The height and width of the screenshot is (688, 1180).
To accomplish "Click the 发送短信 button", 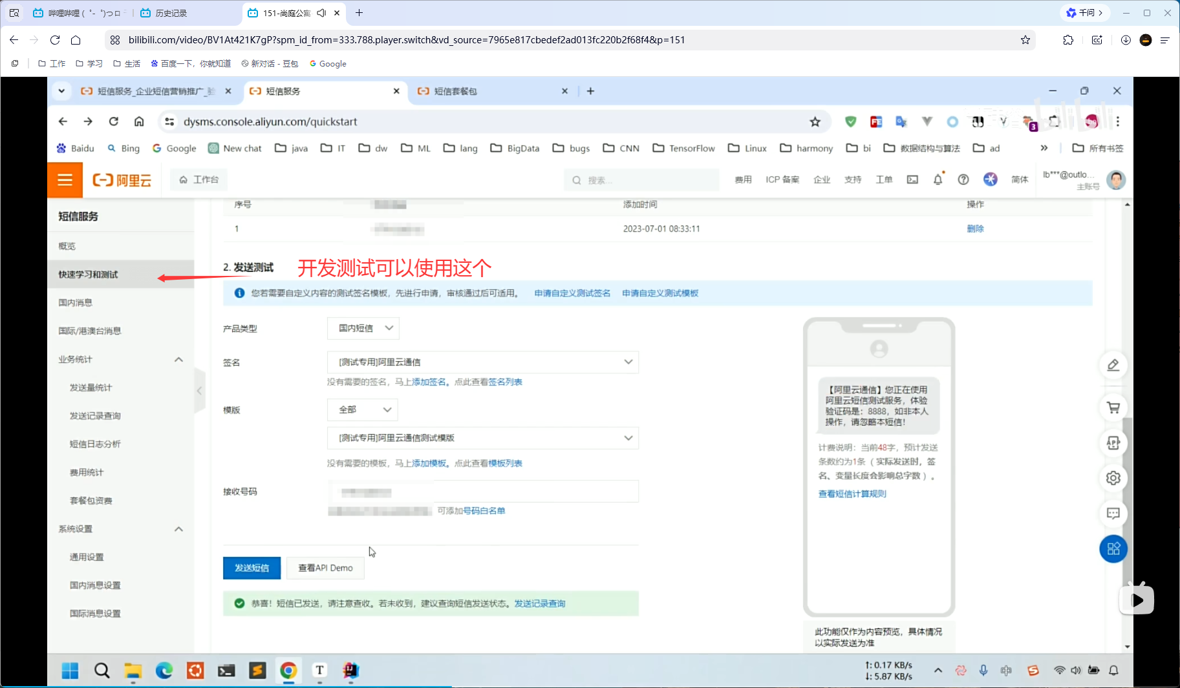I will point(252,568).
